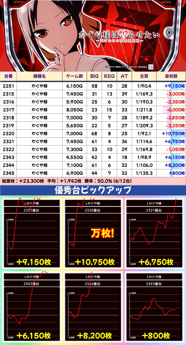The height and width of the screenshot is (345, 186).
Task: Click AT value 18 in row 2343
Action: point(124,157)
